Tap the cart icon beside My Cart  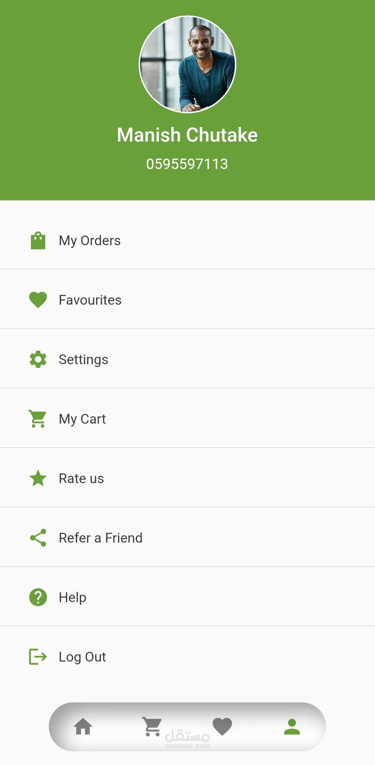coord(37,419)
